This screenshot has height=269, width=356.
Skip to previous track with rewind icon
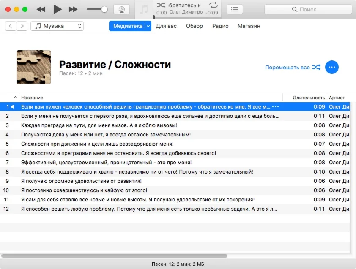point(41,9)
